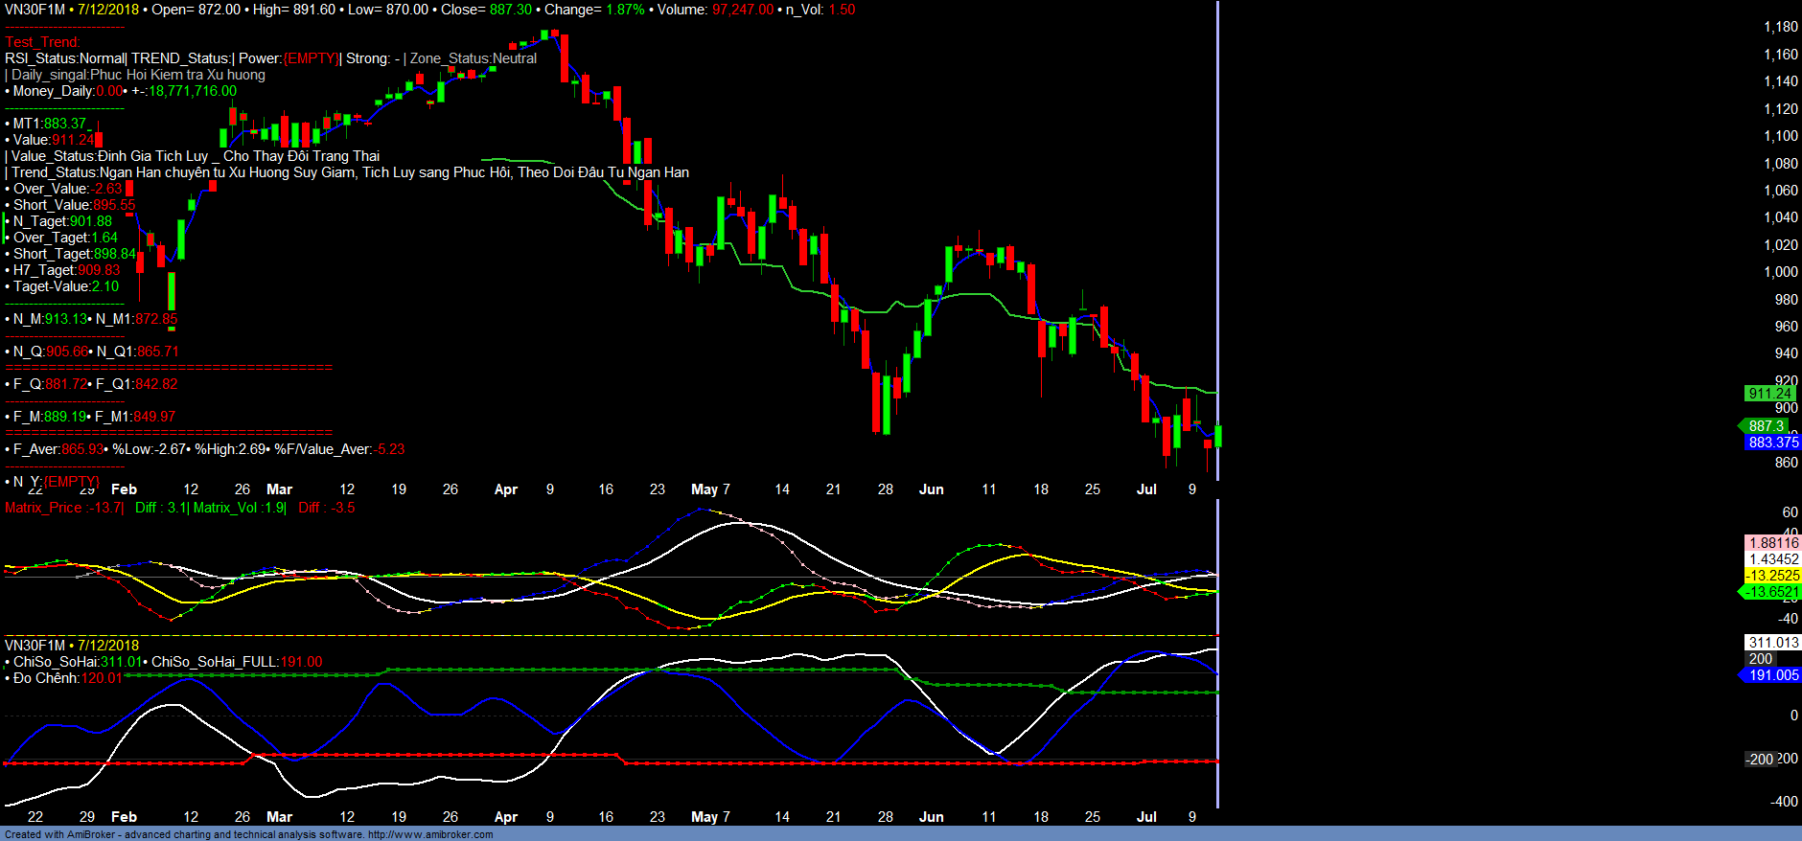Click the yellow -13.2525 indicator value label
1802x841 pixels.
click(1772, 576)
